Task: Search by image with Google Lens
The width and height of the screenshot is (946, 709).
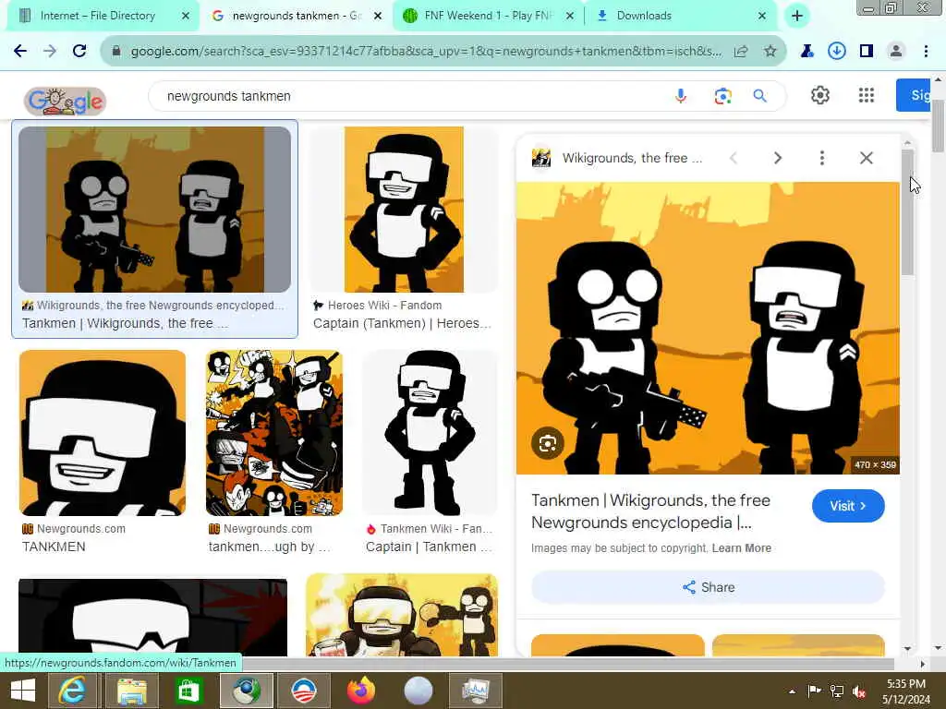Action: 722,96
